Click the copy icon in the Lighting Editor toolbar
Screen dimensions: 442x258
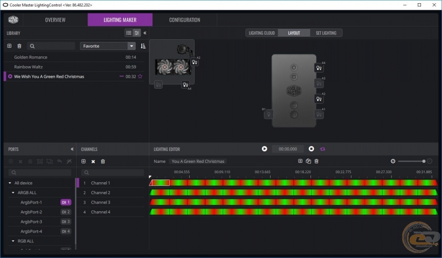[x=308, y=161]
